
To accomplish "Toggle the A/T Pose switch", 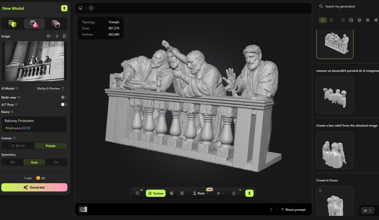I will (x=64, y=104).
